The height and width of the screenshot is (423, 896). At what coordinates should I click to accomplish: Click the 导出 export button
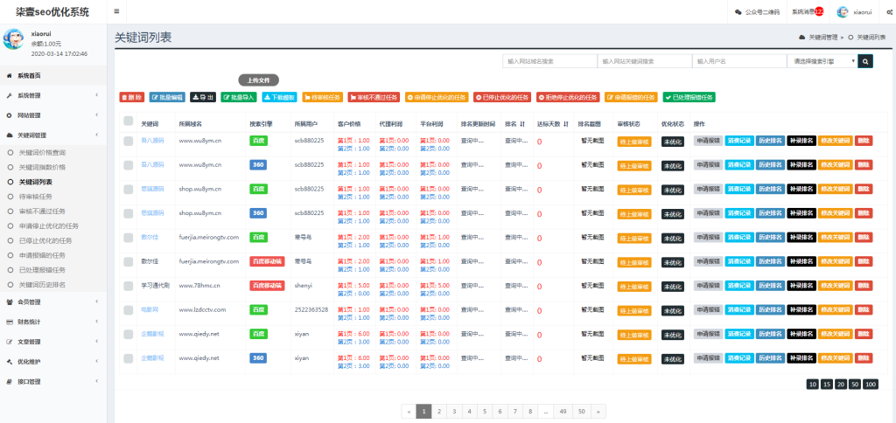click(203, 97)
